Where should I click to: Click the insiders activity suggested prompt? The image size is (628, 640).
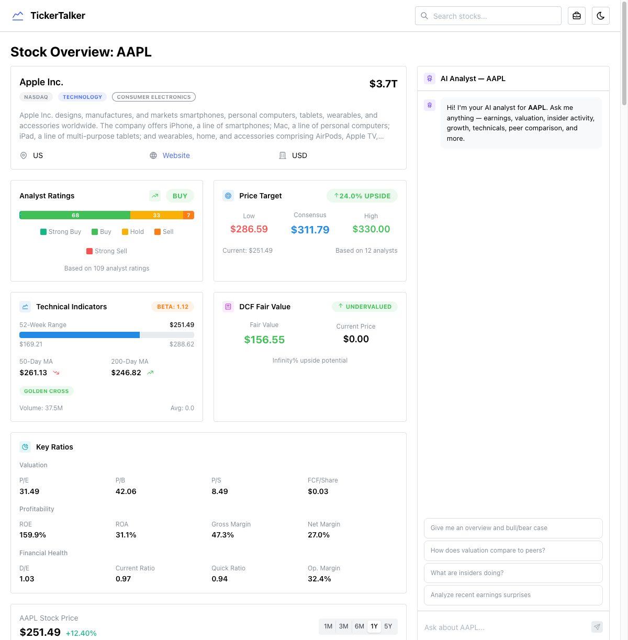pyautogui.click(x=513, y=572)
